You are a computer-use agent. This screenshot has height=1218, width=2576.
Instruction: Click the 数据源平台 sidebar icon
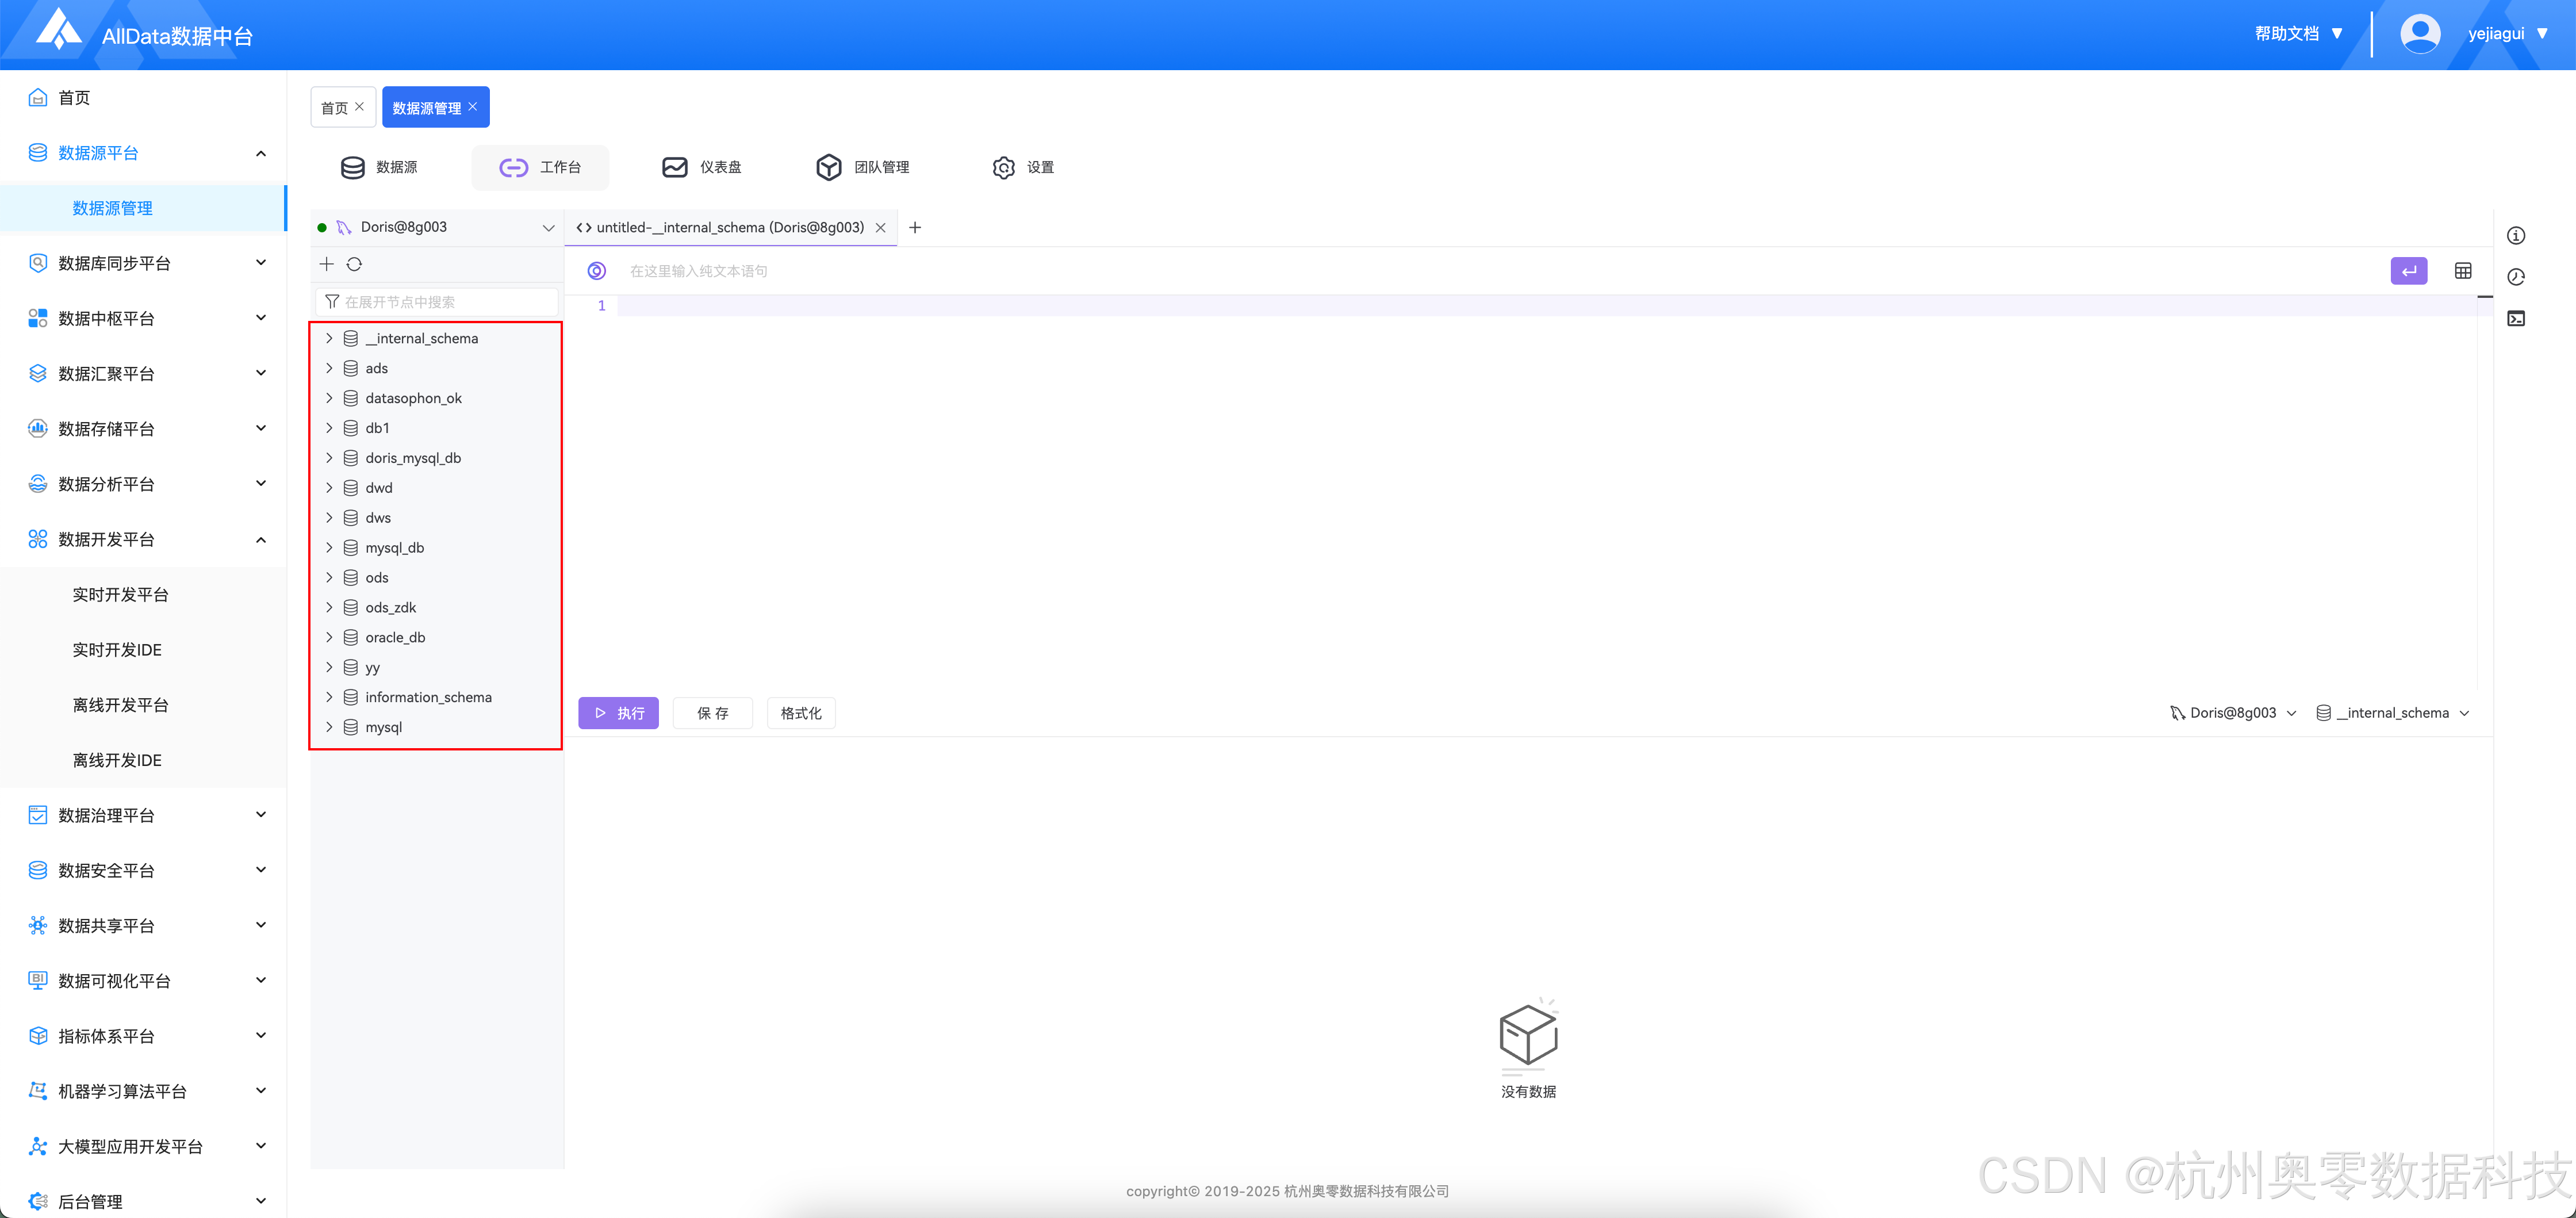(x=38, y=153)
